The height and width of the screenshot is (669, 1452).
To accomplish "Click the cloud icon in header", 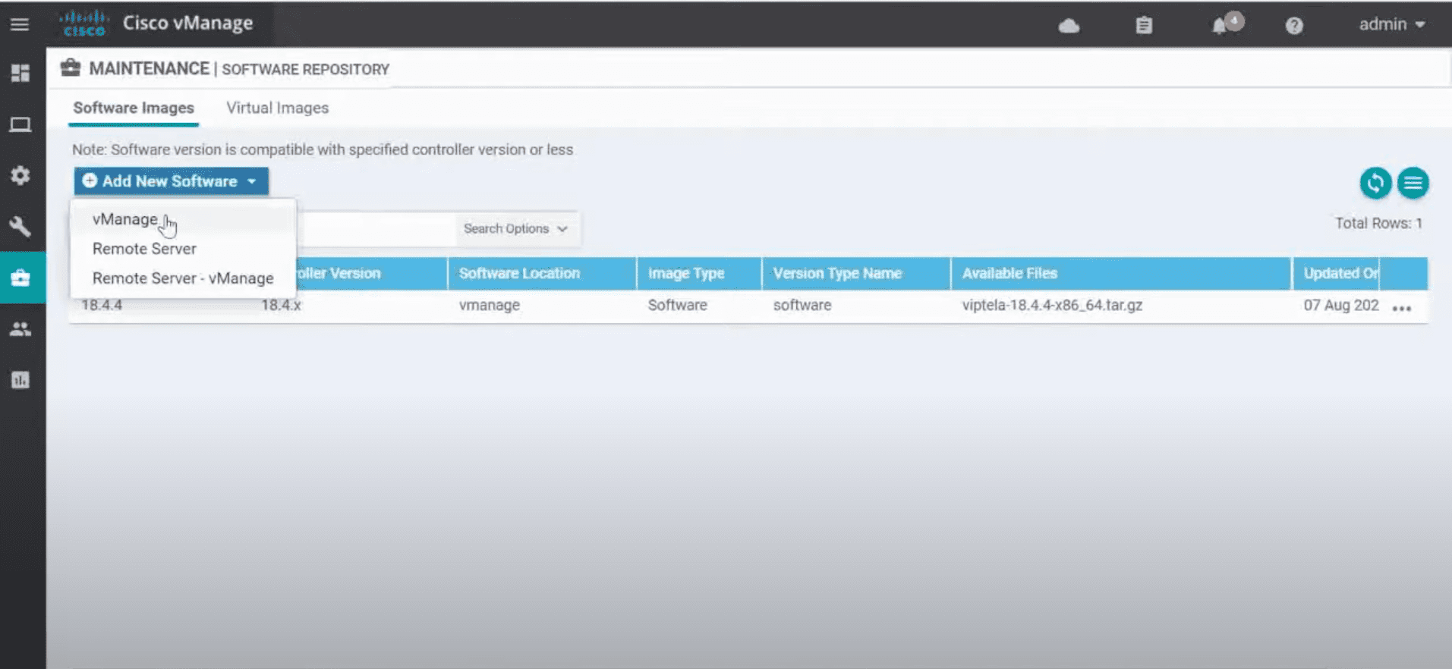I will point(1069,26).
